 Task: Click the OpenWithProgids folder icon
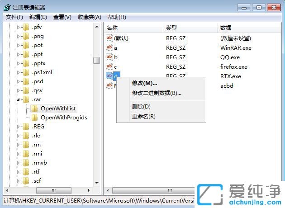[x=34, y=118]
